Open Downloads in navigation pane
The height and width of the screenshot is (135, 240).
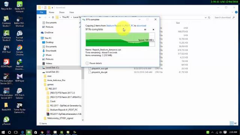click(x=49, y=51)
